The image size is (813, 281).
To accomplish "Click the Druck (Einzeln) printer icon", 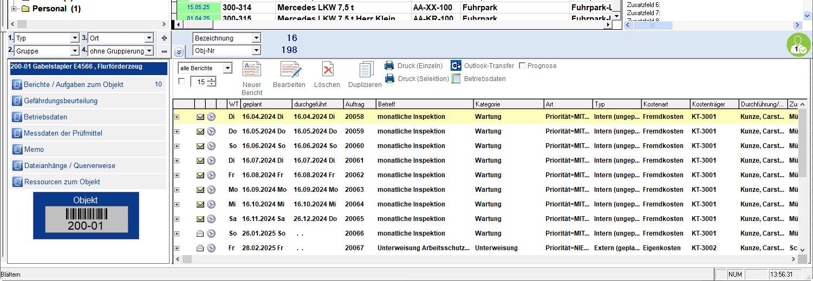I will coord(389,66).
